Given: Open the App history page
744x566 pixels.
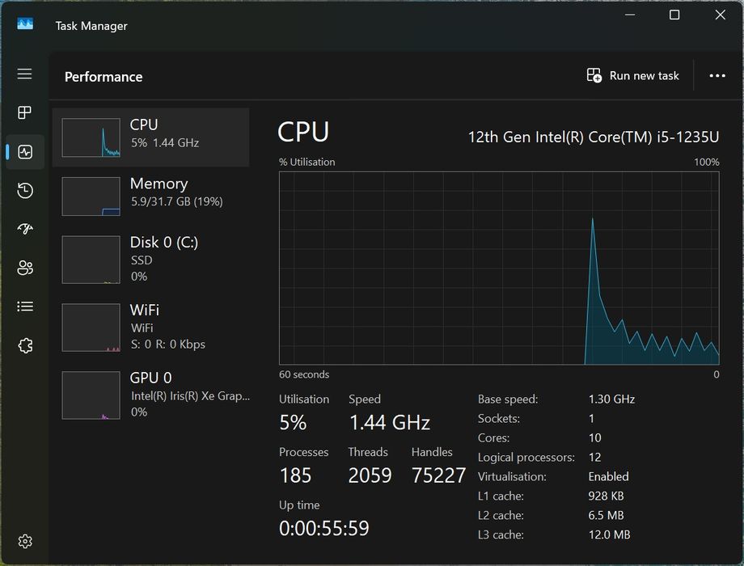Looking at the screenshot, I should click(x=25, y=191).
